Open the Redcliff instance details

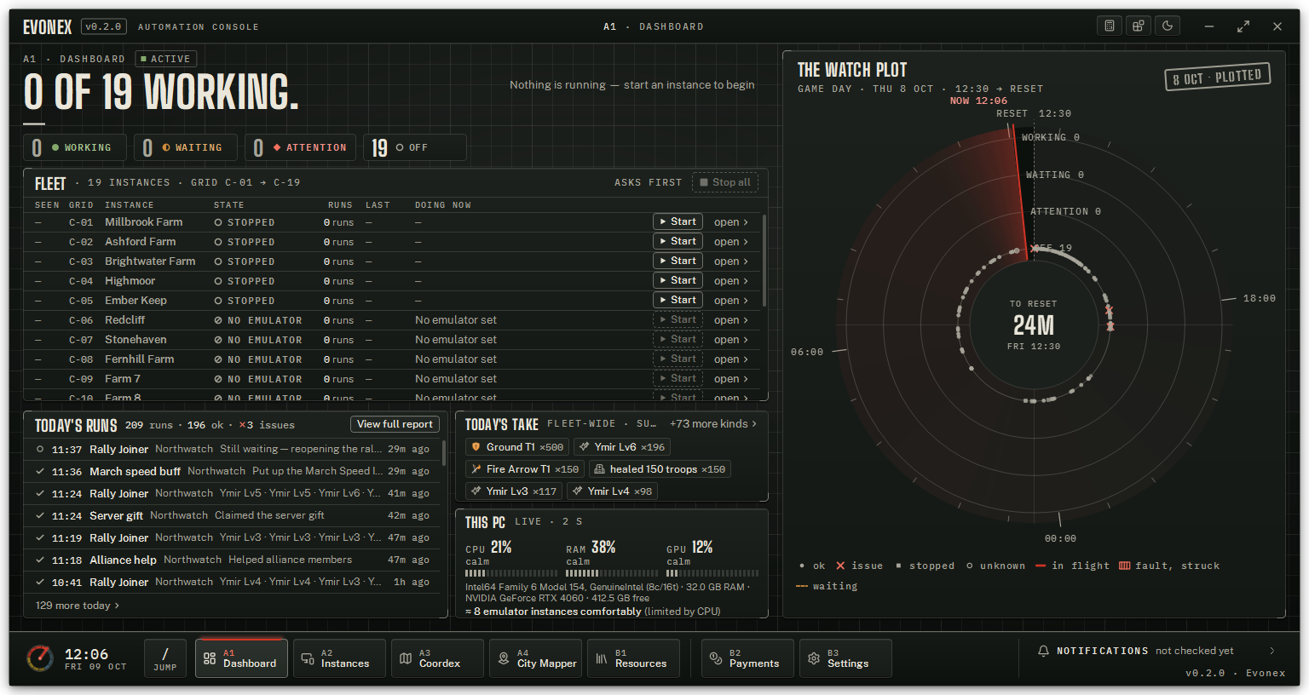731,320
